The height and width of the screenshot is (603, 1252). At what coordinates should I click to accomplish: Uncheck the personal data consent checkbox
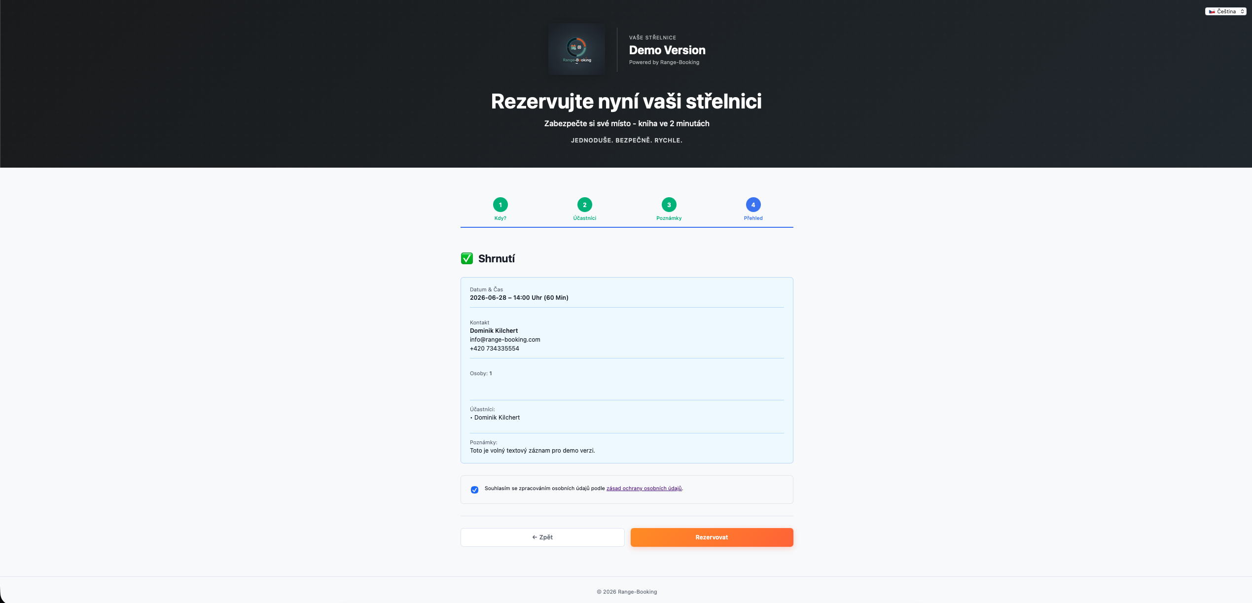pos(474,490)
